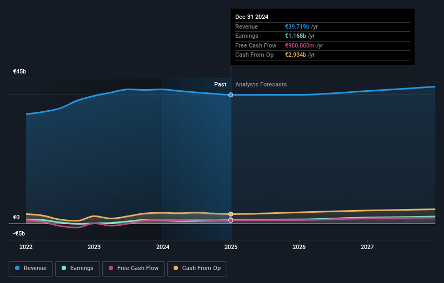Click the 2024 x-axis label

tap(163, 247)
